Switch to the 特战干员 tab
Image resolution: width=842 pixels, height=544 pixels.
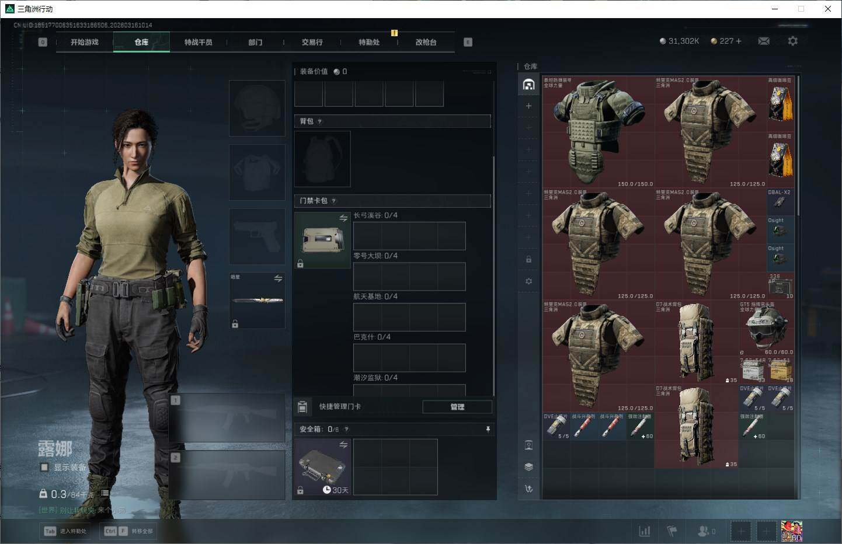click(199, 42)
